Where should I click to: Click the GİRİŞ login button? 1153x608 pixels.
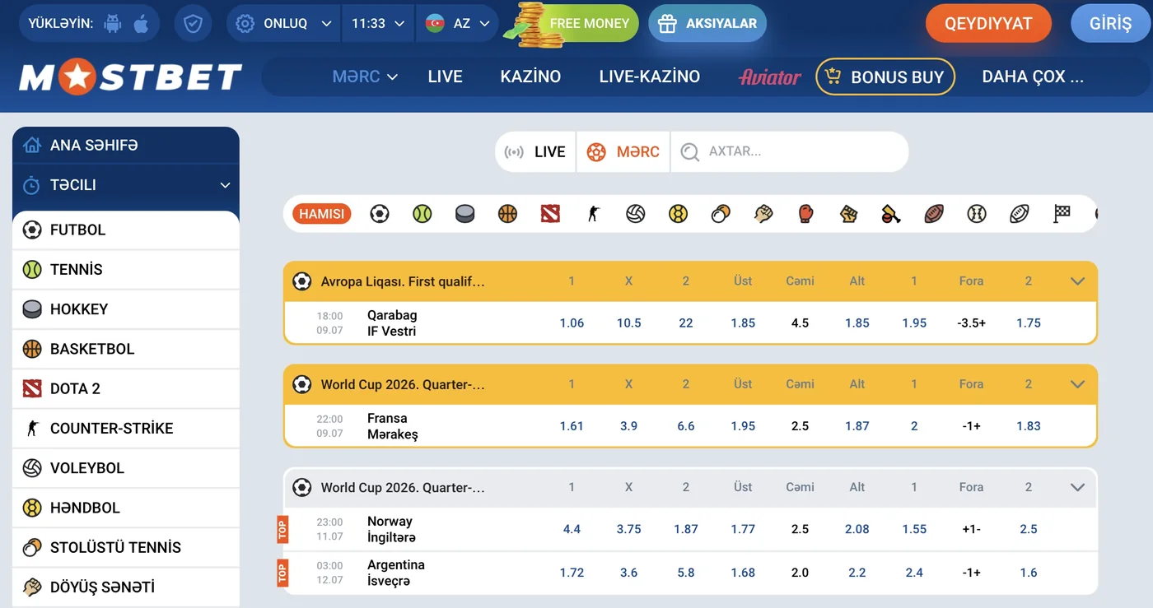(x=1110, y=23)
